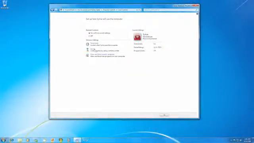Viewport: 254px width, 143px height.
Task: Click the Program Limits status value 'Off'
Action: [x=154, y=51]
